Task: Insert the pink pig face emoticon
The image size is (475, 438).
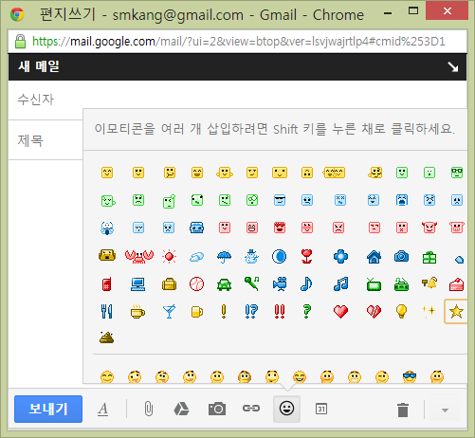Action: 457,228
